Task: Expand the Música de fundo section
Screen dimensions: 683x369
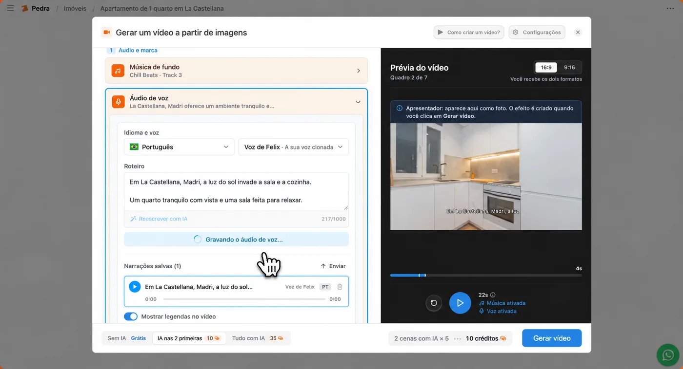Action: coord(236,71)
